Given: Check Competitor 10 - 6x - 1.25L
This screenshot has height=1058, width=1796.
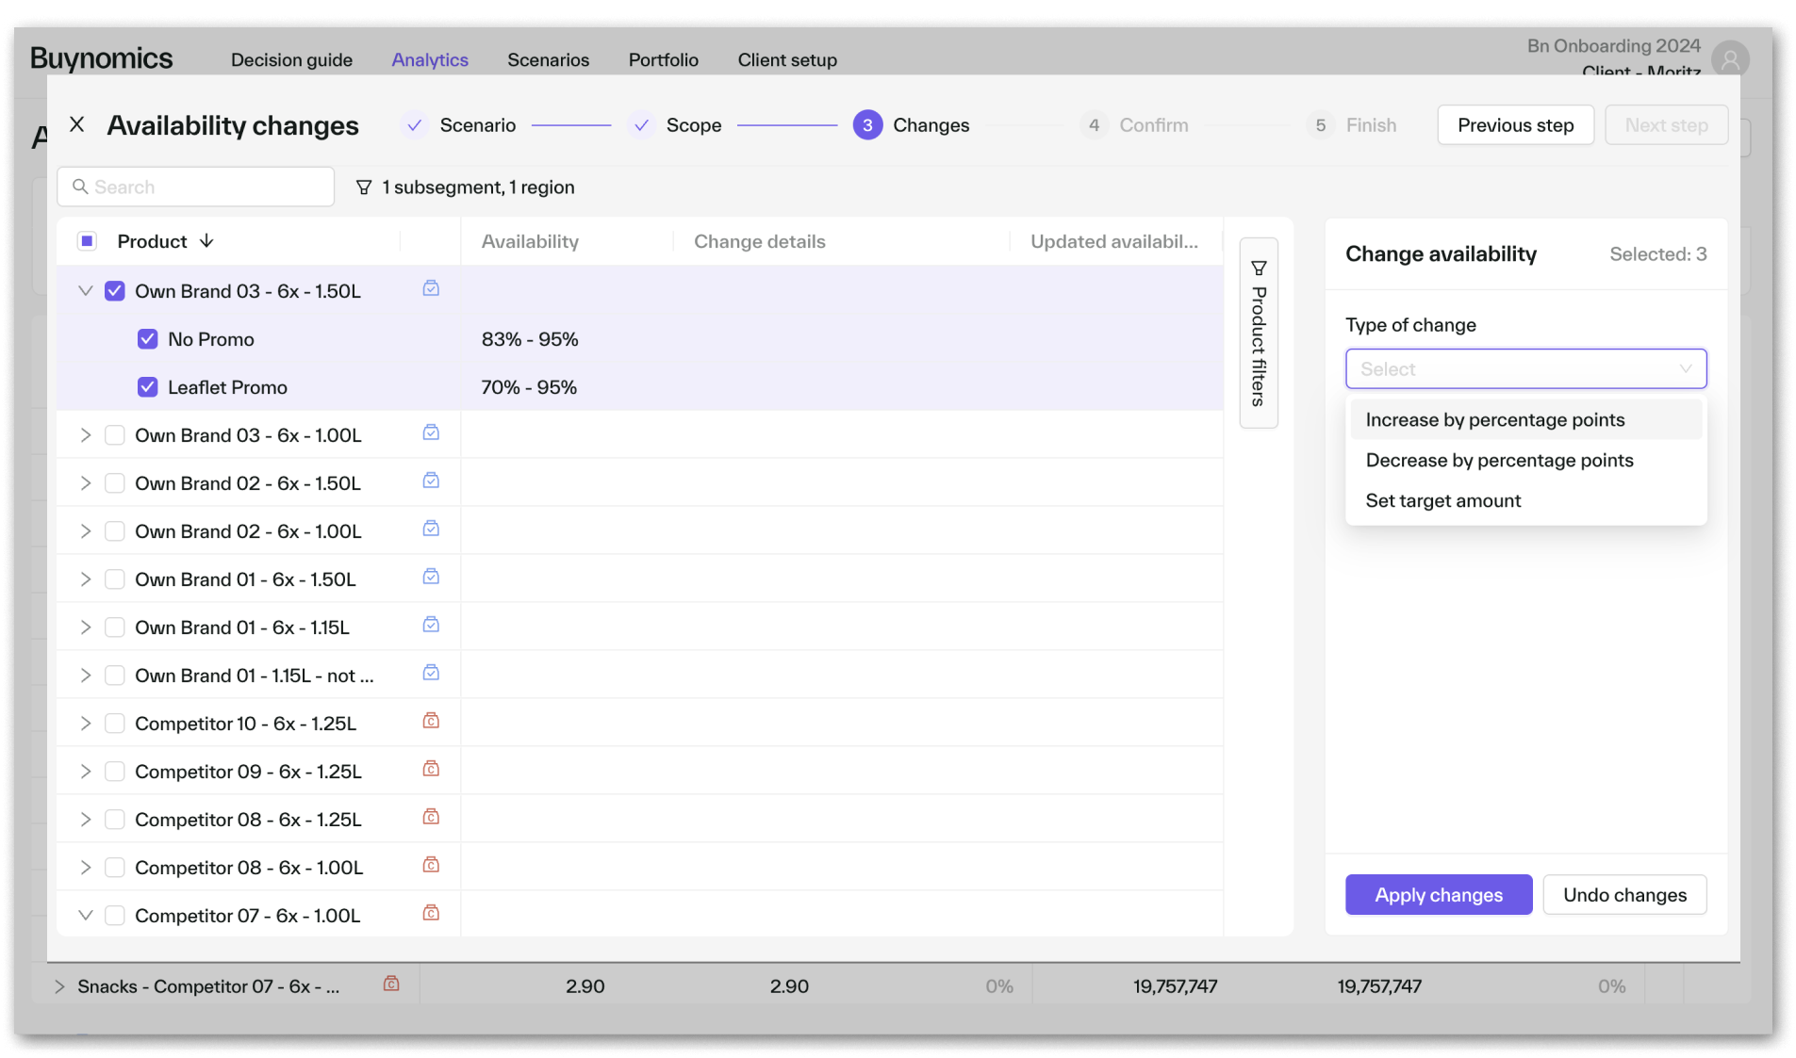Looking at the screenshot, I should tap(115, 724).
